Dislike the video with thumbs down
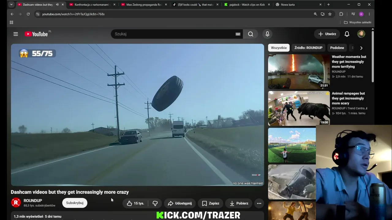This screenshot has width=392, height=220. pos(155,203)
